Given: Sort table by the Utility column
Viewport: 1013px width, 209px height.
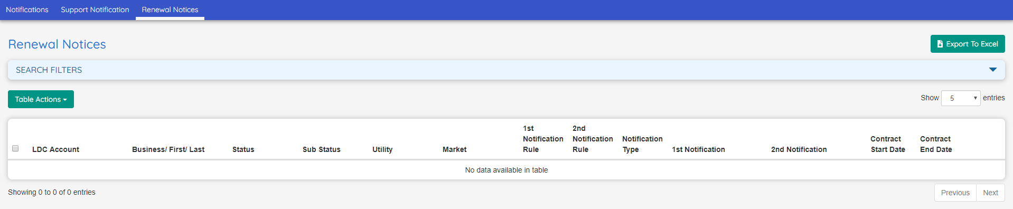Looking at the screenshot, I should [x=382, y=149].
